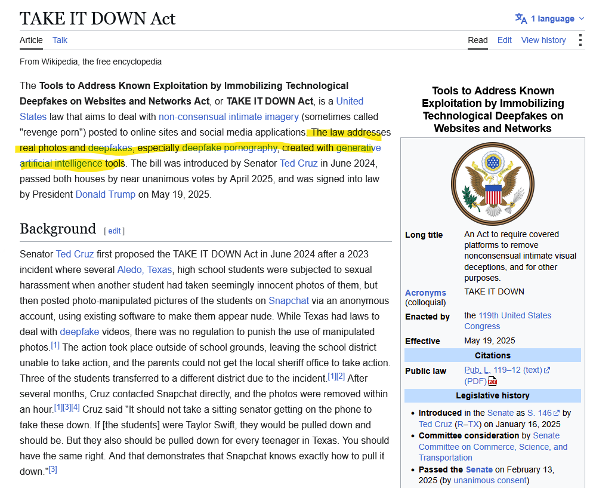Screen dimensions: 590x488
Task: Click external link icon beside S. 146
Action: click(x=557, y=413)
